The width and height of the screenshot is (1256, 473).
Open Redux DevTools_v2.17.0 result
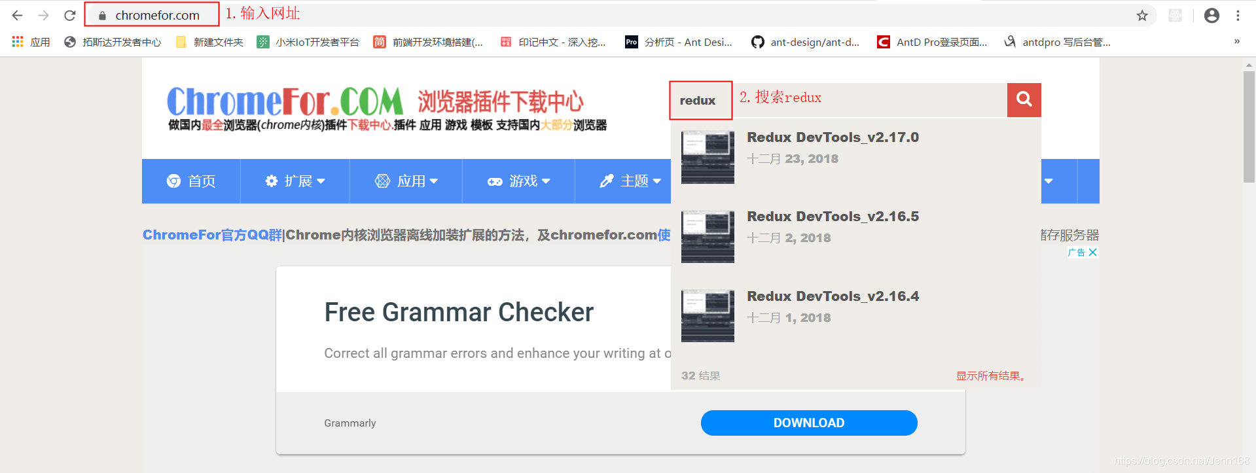point(833,137)
